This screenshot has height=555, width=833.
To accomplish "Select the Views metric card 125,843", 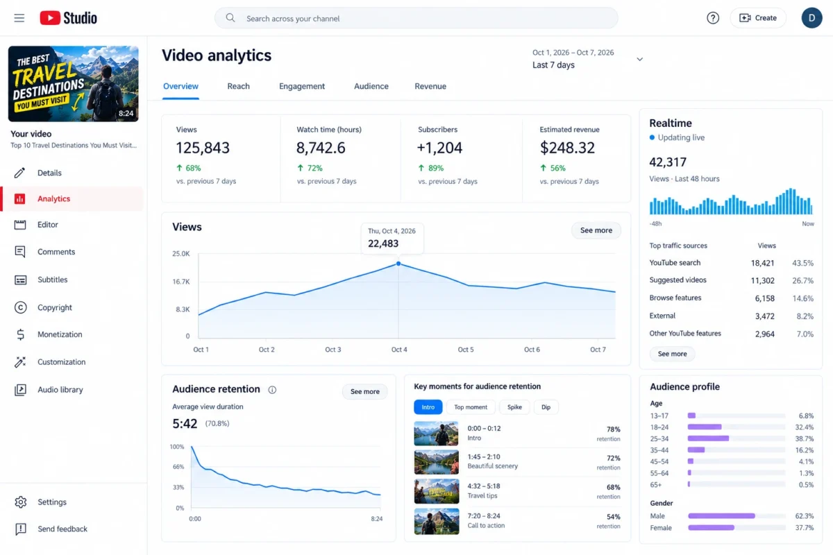I will click(x=221, y=158).
